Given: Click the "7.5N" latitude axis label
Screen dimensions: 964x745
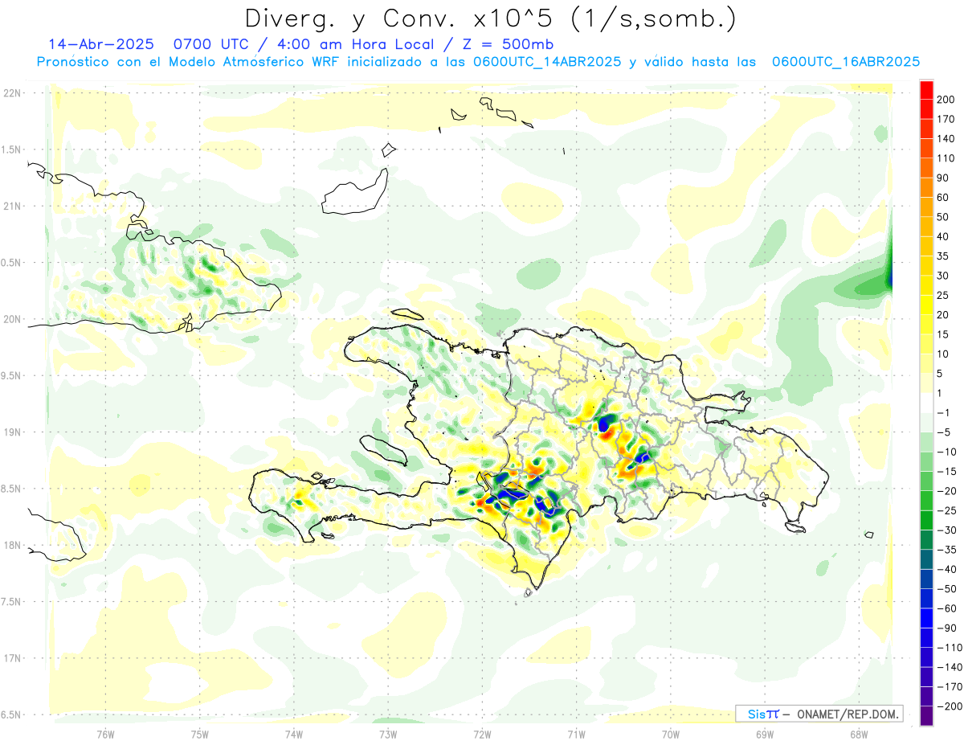Looking at the screenshot, I should coord(11,602).
